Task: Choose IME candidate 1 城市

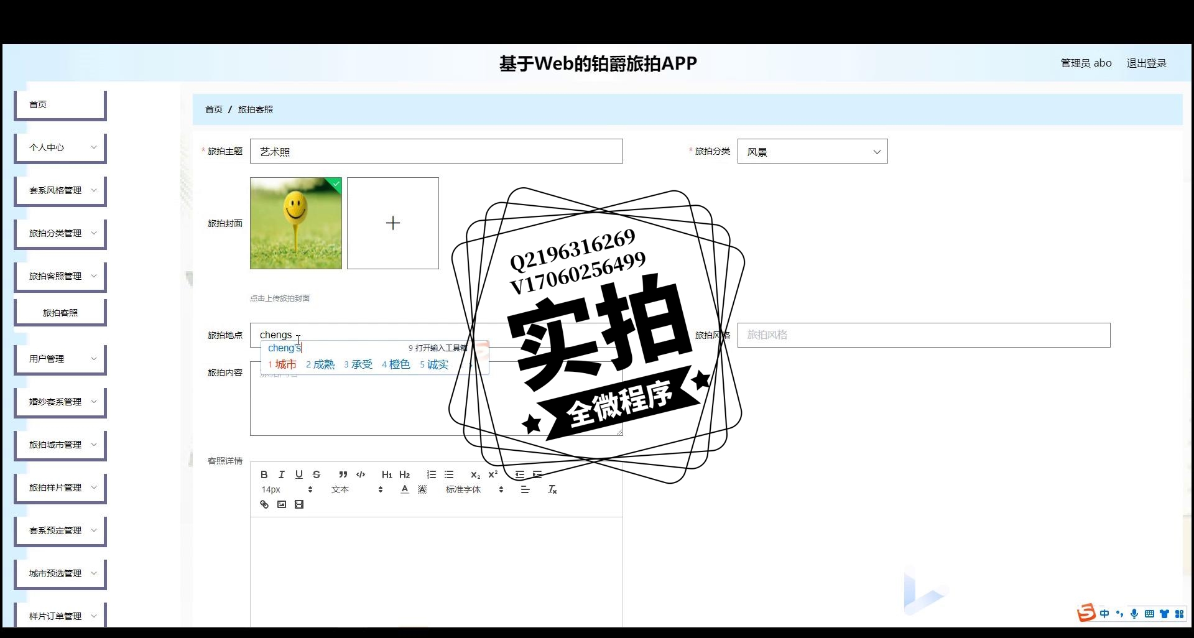Action: point(282,364)
